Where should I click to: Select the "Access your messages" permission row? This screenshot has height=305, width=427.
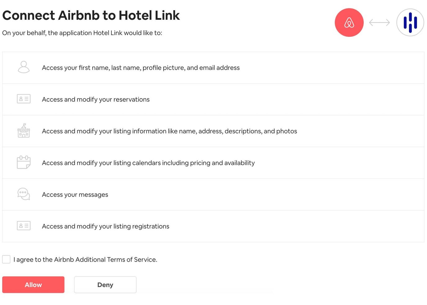tap(213, 194)
